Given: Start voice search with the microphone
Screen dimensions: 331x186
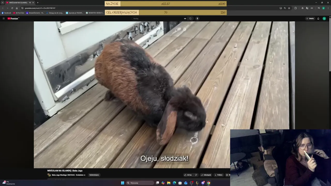Looking at the screenshot, I should (197, 19).
